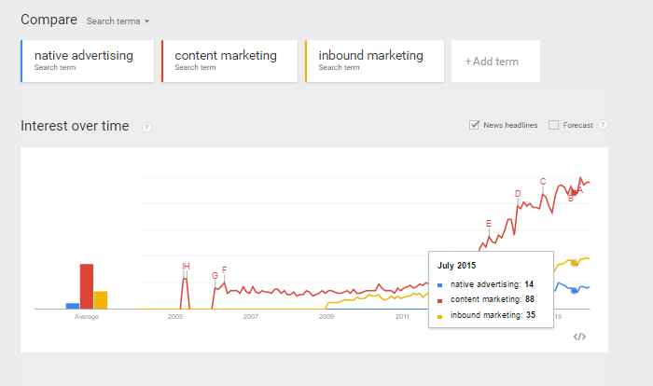Click headline marker G on the graph
The width and height of the screenshot is (653, 386).
pyautogui.click(x=215, y=276)
